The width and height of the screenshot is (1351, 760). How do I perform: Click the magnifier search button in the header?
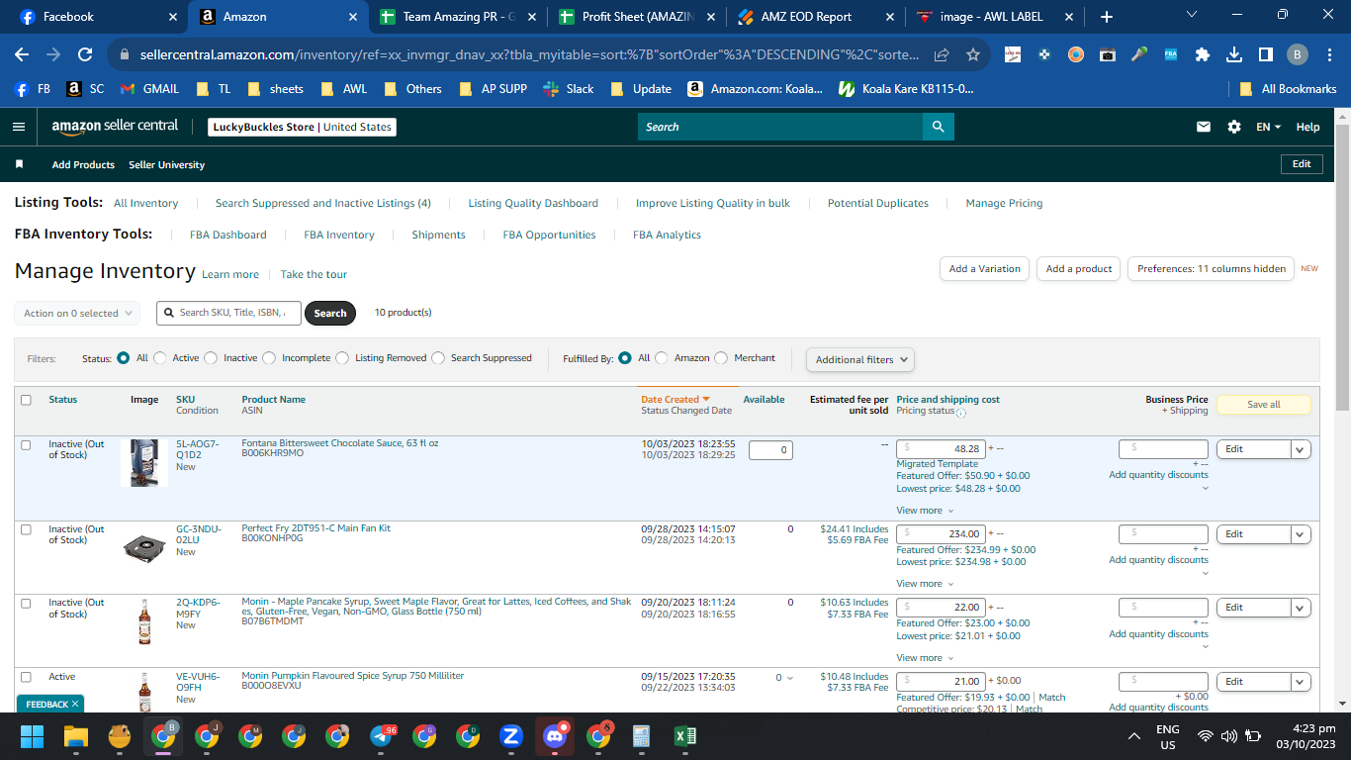(939, 127)
